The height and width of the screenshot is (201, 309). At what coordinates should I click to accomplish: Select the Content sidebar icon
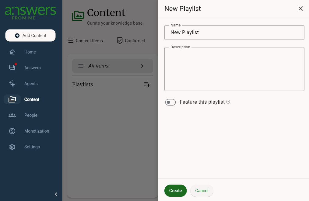click(12, 99)
